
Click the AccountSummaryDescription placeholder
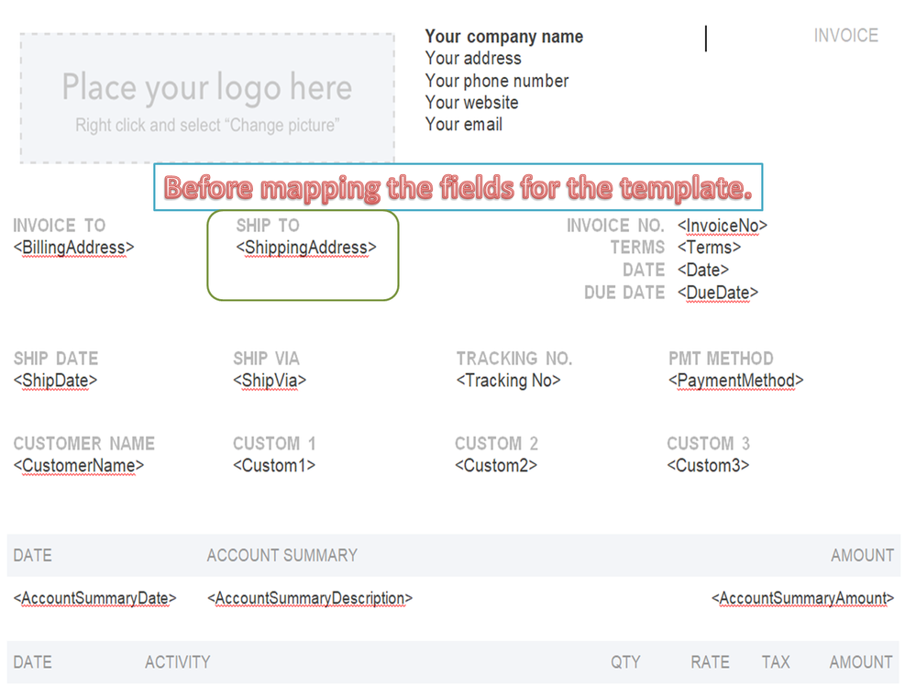point(310,599)
